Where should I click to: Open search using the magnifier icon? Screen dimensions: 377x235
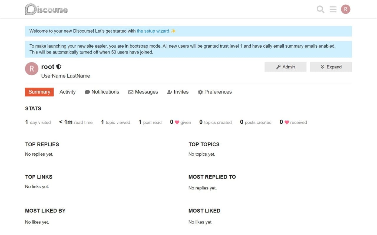pyautogui.click(x=320, y=9)
